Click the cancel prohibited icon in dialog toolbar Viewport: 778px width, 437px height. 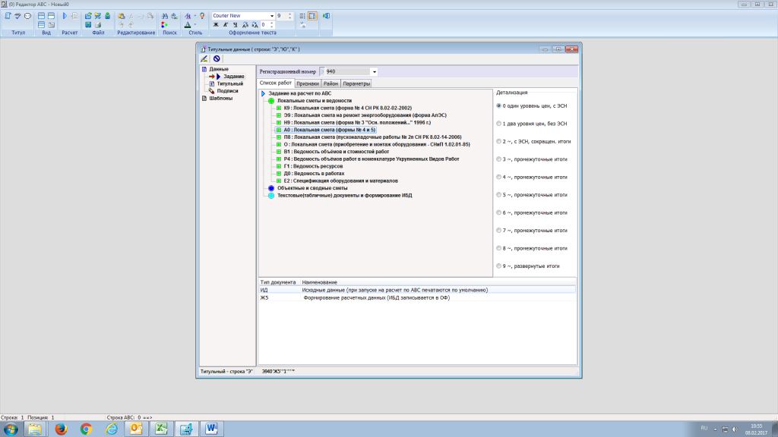[217, 58]
